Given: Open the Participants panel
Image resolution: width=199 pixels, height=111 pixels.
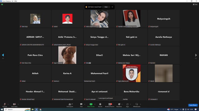Looking at the screenshot, I should (70, 105).
